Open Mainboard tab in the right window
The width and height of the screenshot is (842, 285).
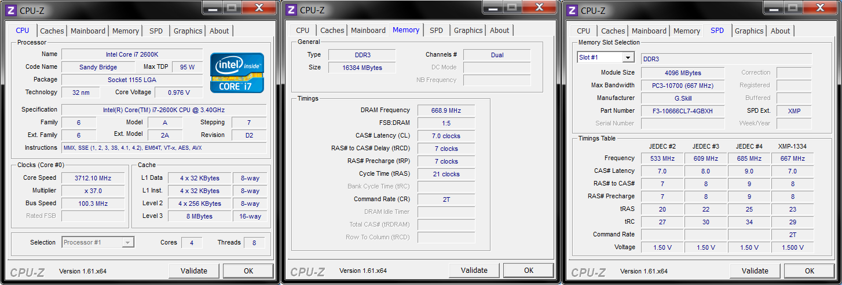point(649,31)
